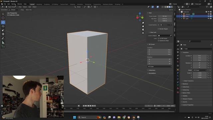This screenshot has height=120, width=213.
Task: Click the Focal Length field
Action: [x=165, y=16]
